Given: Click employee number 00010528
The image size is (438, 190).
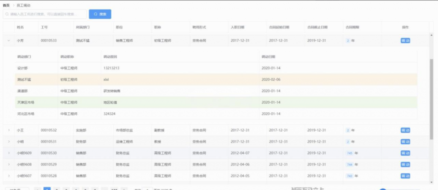Looking at the screenshot, I should (x=49, y=176).
